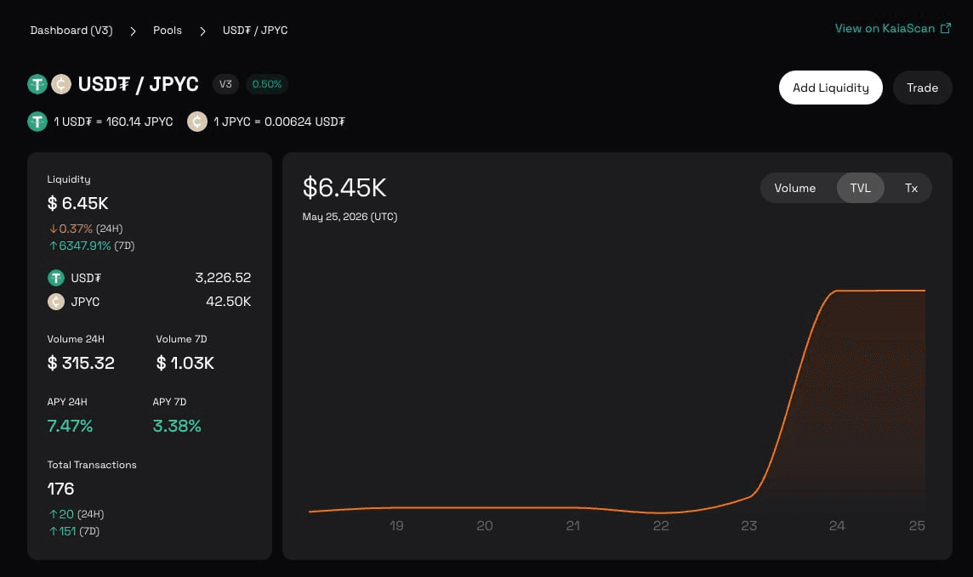Viewport: 973px width, 577px height.
Task: Click APY 7D value 3.38%
Action: 177,426
